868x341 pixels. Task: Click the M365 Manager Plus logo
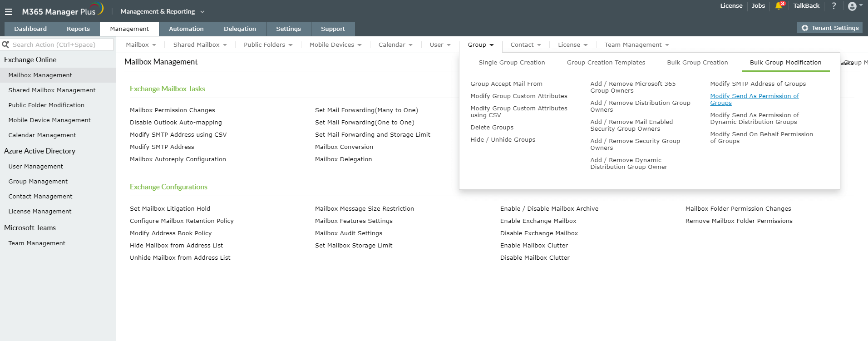[x=63, y=10]
